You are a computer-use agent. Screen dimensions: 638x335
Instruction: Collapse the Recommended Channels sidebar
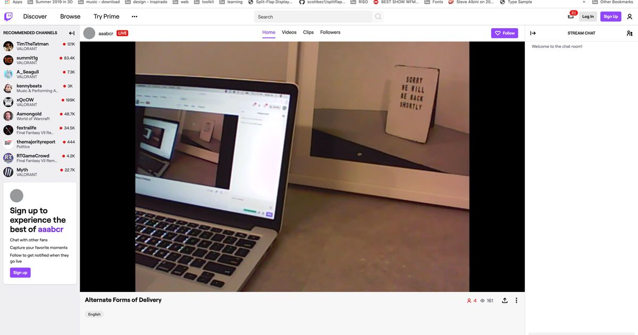(71, 32)
